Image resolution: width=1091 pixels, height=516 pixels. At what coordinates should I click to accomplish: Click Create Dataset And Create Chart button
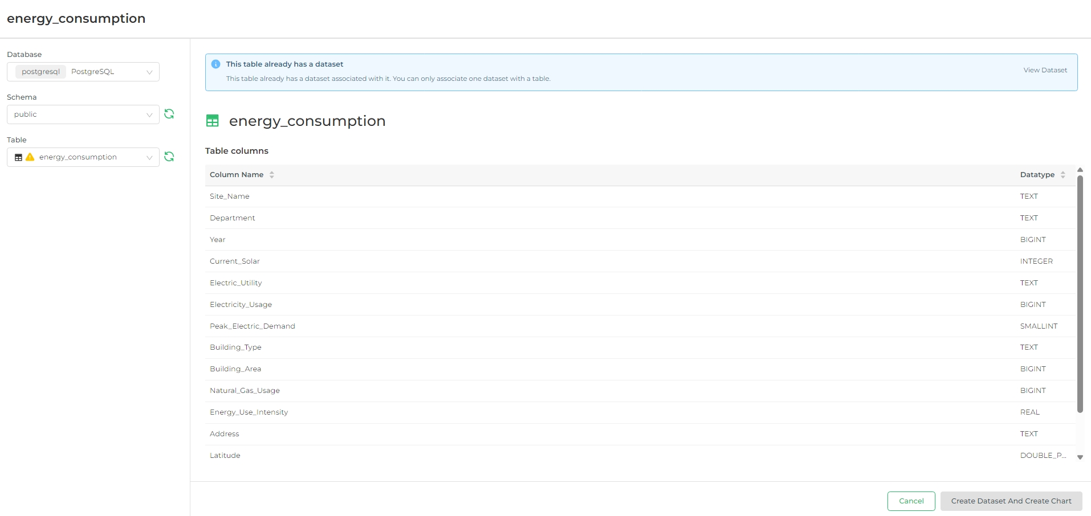click(1011, 501)
